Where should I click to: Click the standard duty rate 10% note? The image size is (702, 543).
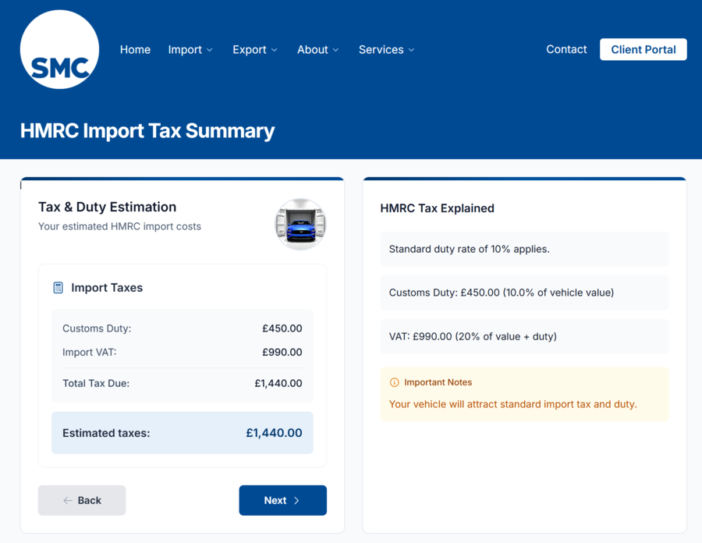tap(524, 250)
